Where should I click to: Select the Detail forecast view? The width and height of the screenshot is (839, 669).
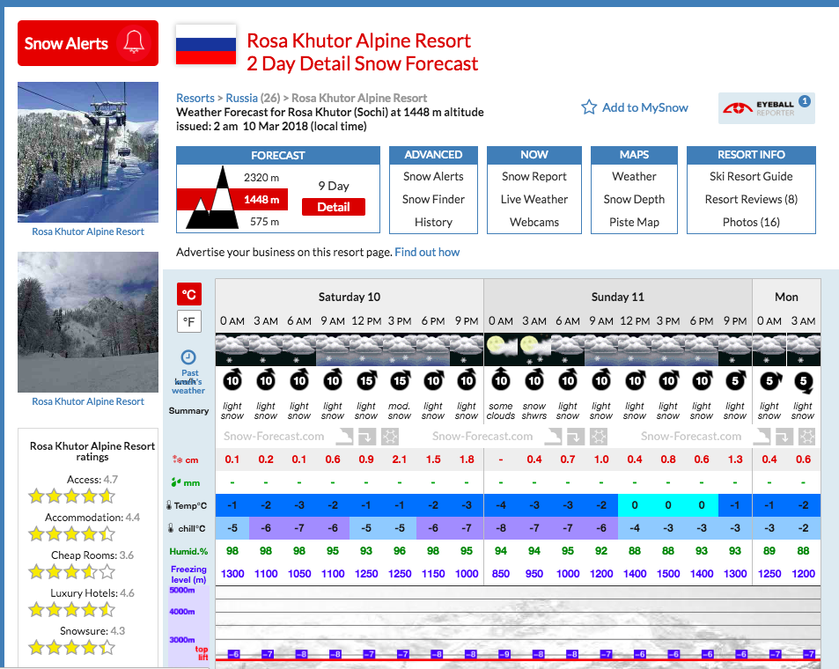pyautogui.click(x=334, y=207)
